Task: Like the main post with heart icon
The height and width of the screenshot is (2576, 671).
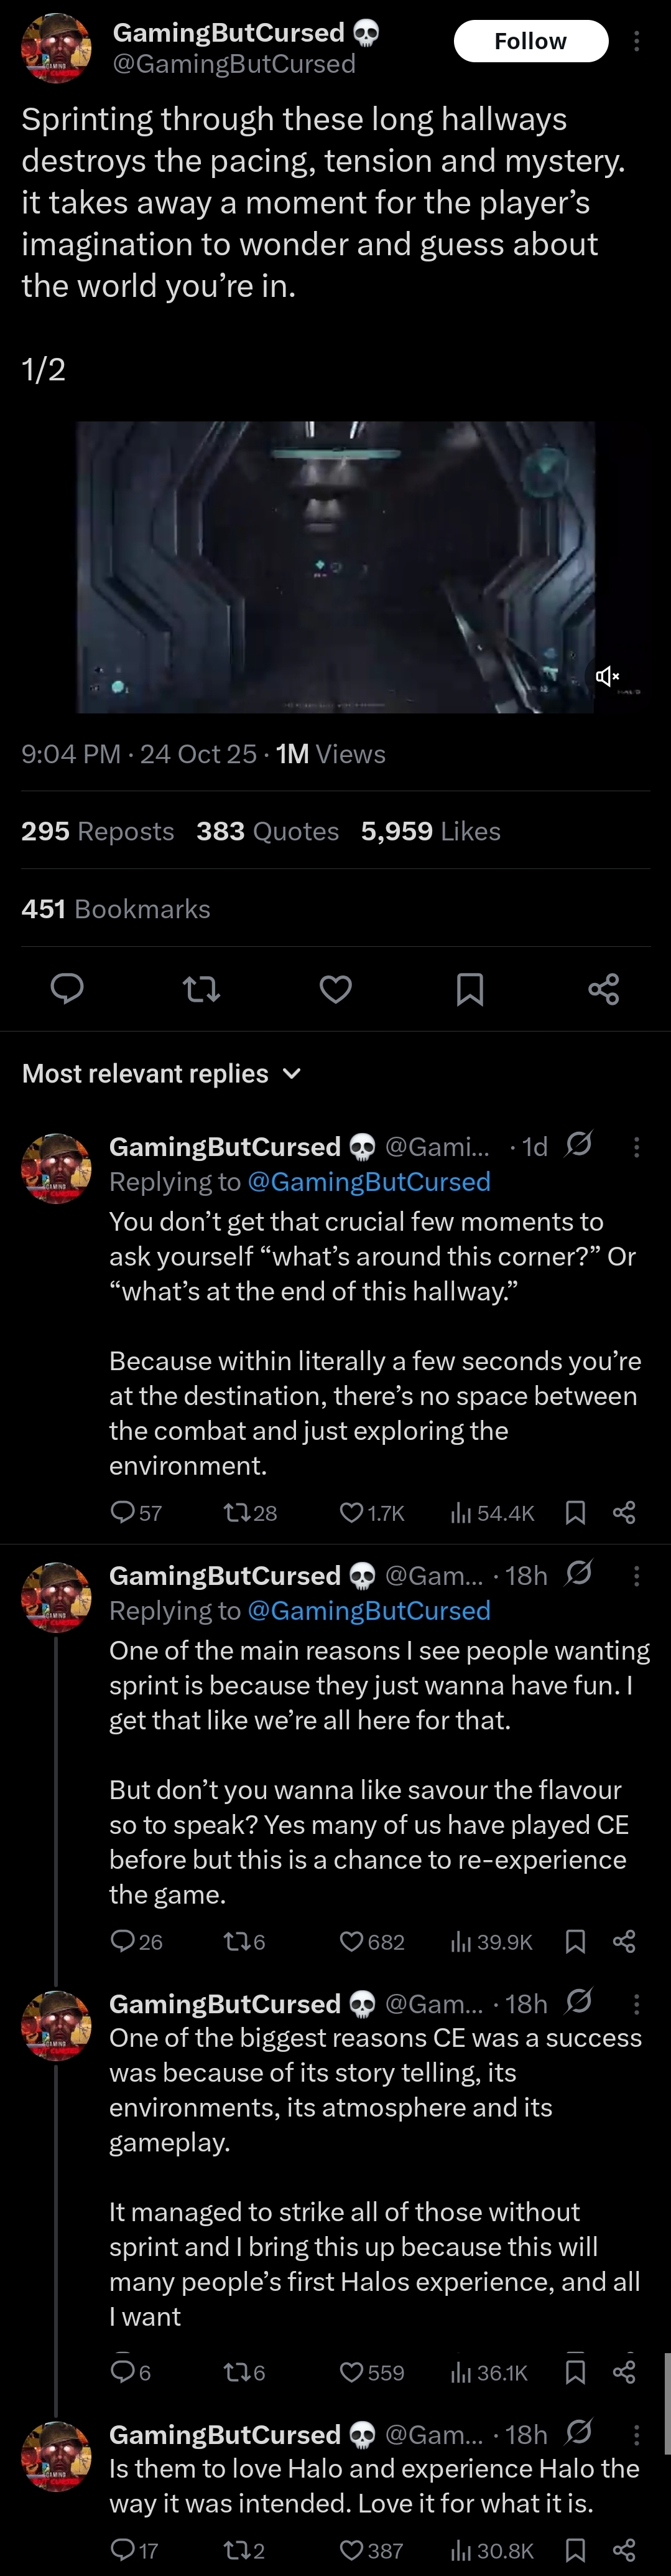Action: pos(336,989)
